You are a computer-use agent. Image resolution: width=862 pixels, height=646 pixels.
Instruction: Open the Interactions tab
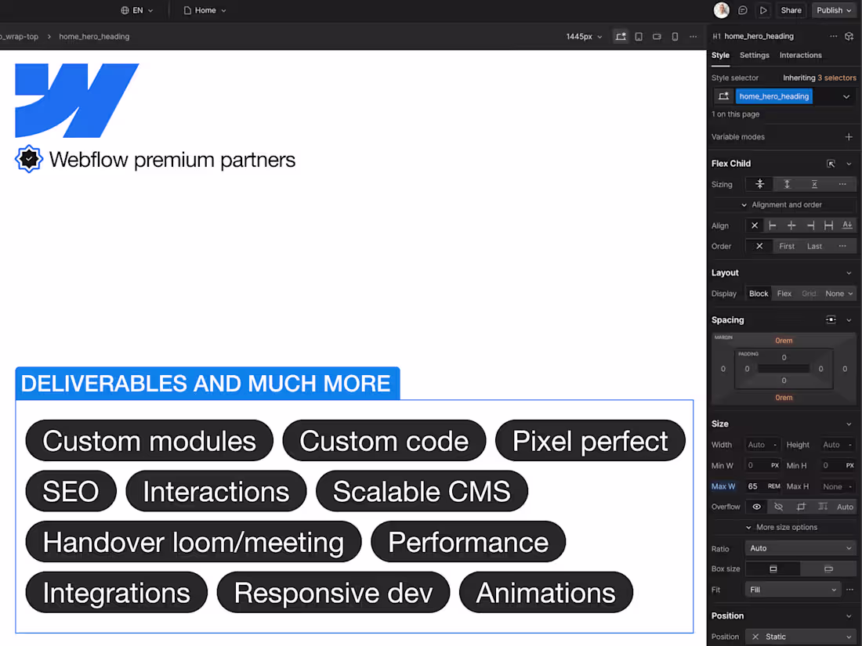click(800, 55)
